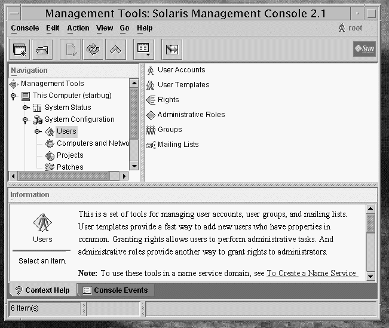
Task: Open the View Style dropdown button
Action: tap(144, 50)
